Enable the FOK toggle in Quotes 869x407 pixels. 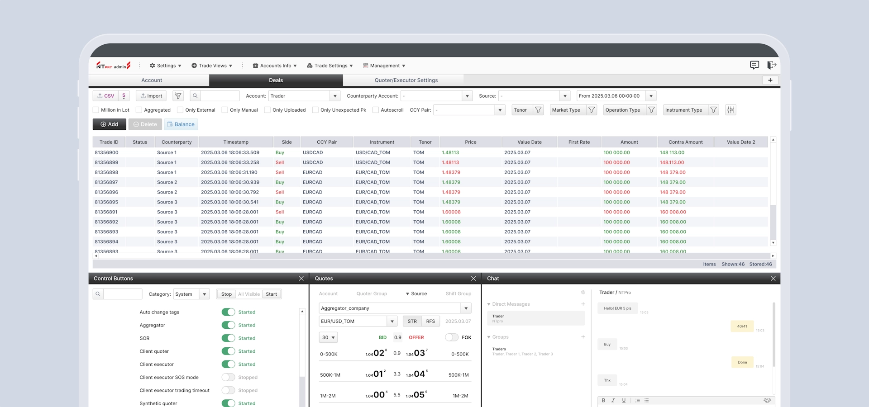[x=451, y=337]
